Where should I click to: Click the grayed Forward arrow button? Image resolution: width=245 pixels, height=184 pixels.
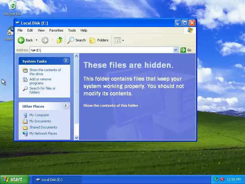point(45,40)
